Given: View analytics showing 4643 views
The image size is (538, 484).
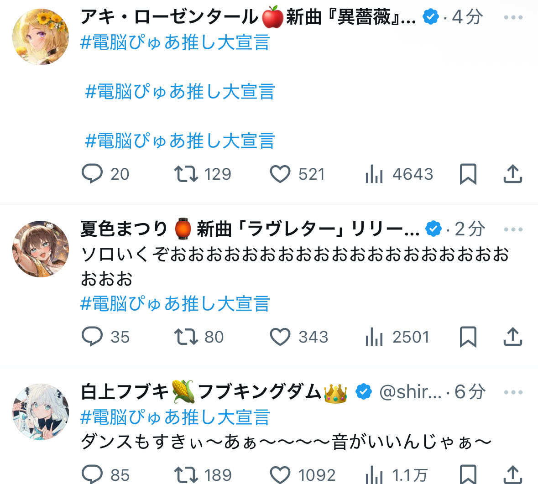Looking at the screenshot, I should pos(399,174).
